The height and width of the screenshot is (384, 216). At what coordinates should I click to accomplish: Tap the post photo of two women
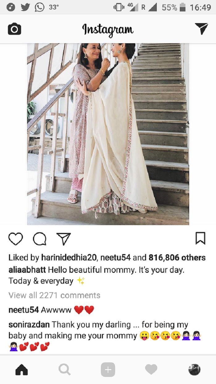point(108,134)
